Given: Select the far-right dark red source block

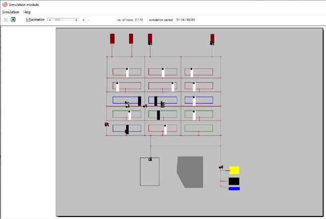Looking at the screenshot, I should [x=212, y=38].
